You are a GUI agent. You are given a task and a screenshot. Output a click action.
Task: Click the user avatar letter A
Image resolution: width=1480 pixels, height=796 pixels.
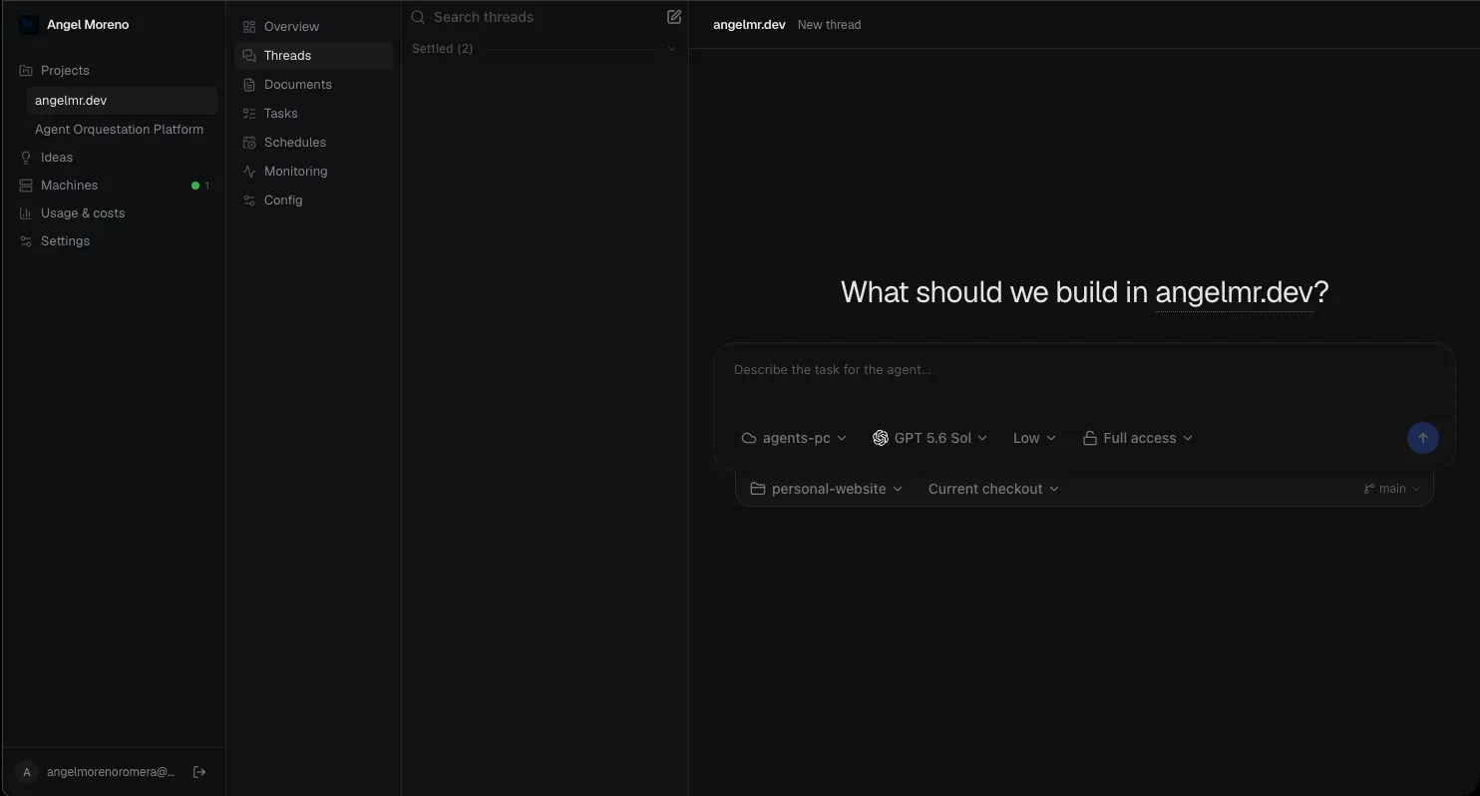point(27,772)
